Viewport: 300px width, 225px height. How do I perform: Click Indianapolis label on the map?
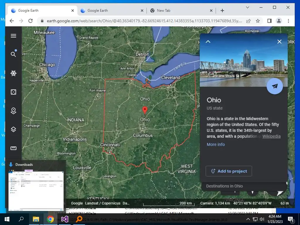click(x=75, y=139)
